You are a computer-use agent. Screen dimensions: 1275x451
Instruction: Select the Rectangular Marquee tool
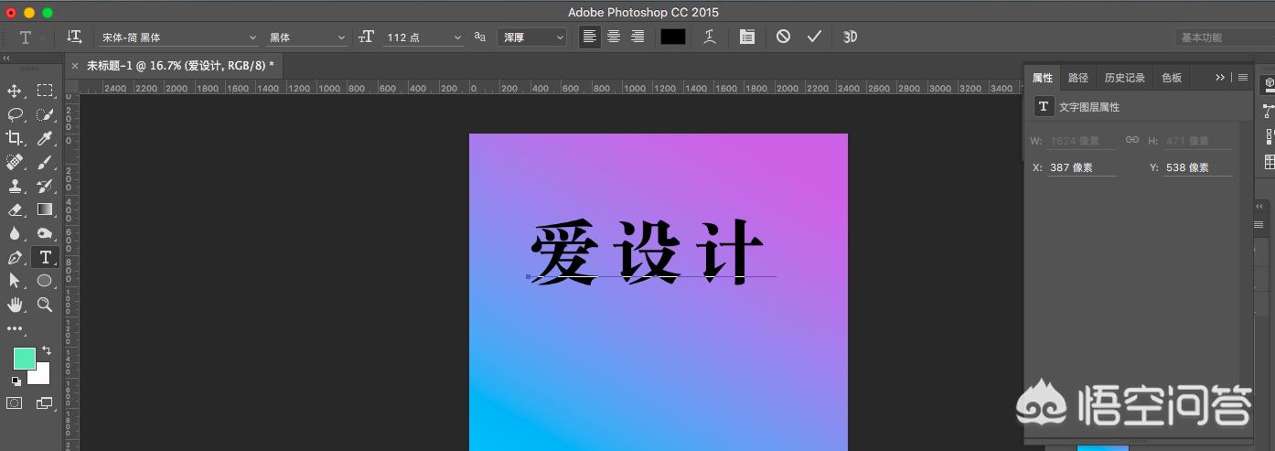[x=45, y=91]
